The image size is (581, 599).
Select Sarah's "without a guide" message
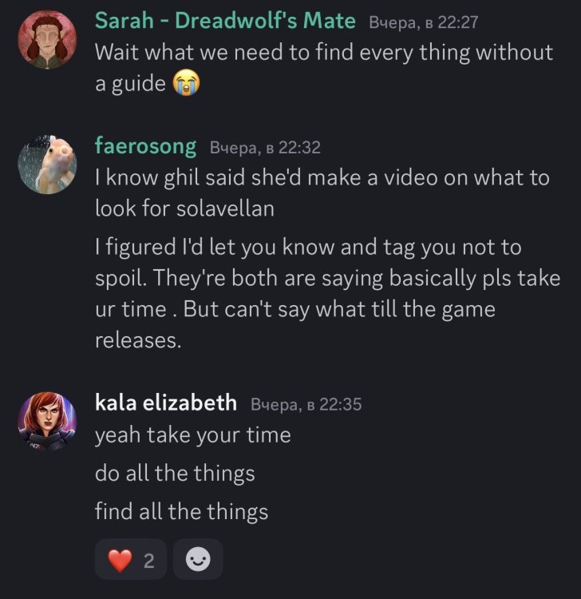(x=323, y=67)
